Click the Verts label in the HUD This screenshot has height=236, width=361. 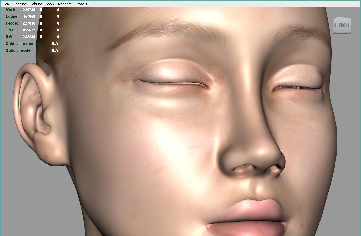tap(12, 10)
